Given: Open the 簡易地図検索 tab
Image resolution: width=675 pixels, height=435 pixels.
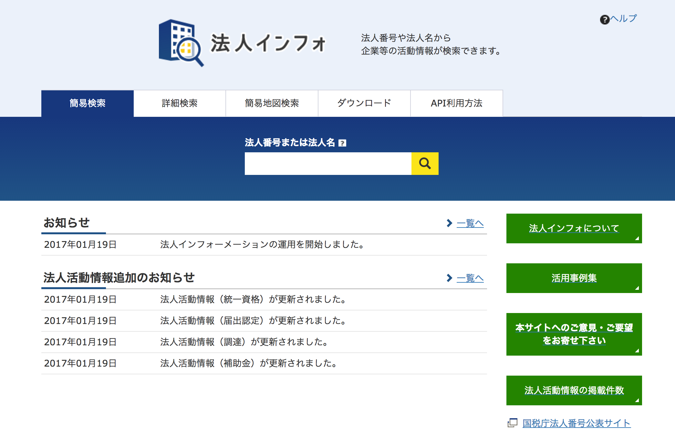Looking at the screenshot, I should 272,103.
